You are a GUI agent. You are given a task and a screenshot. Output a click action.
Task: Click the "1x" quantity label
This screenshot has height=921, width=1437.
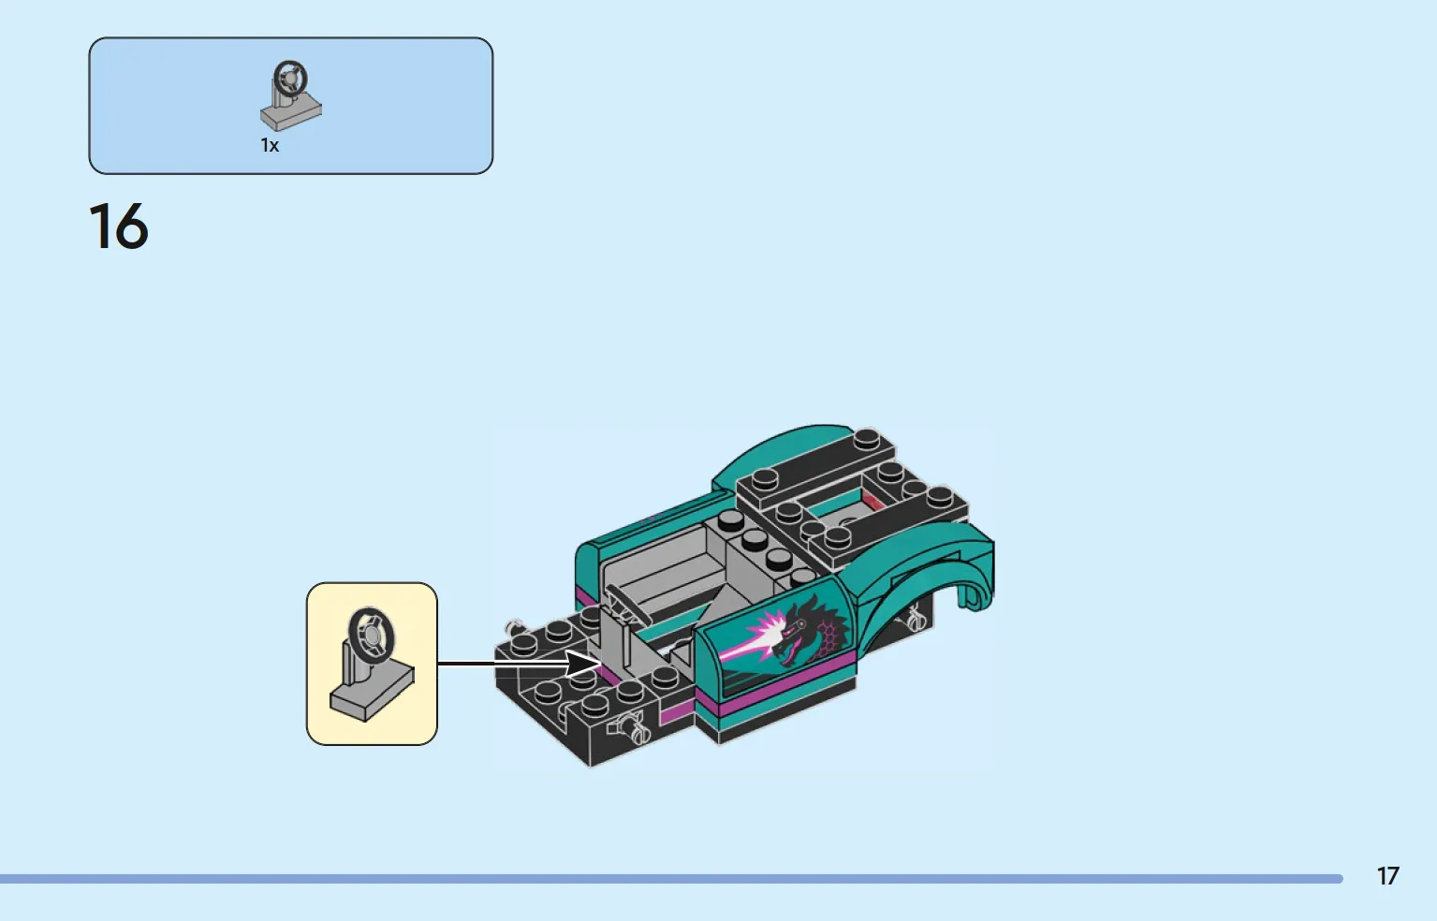(x=270, y=145)
